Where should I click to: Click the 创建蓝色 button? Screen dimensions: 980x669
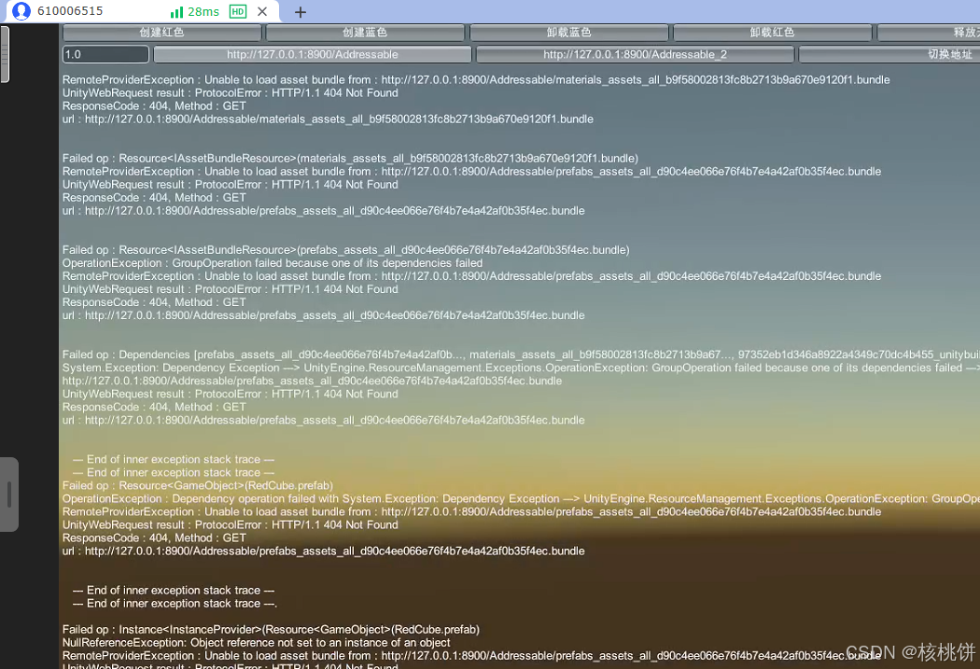(x=365, y=33)
